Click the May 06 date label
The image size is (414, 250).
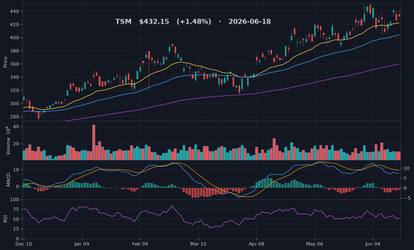tap(315, 244)
